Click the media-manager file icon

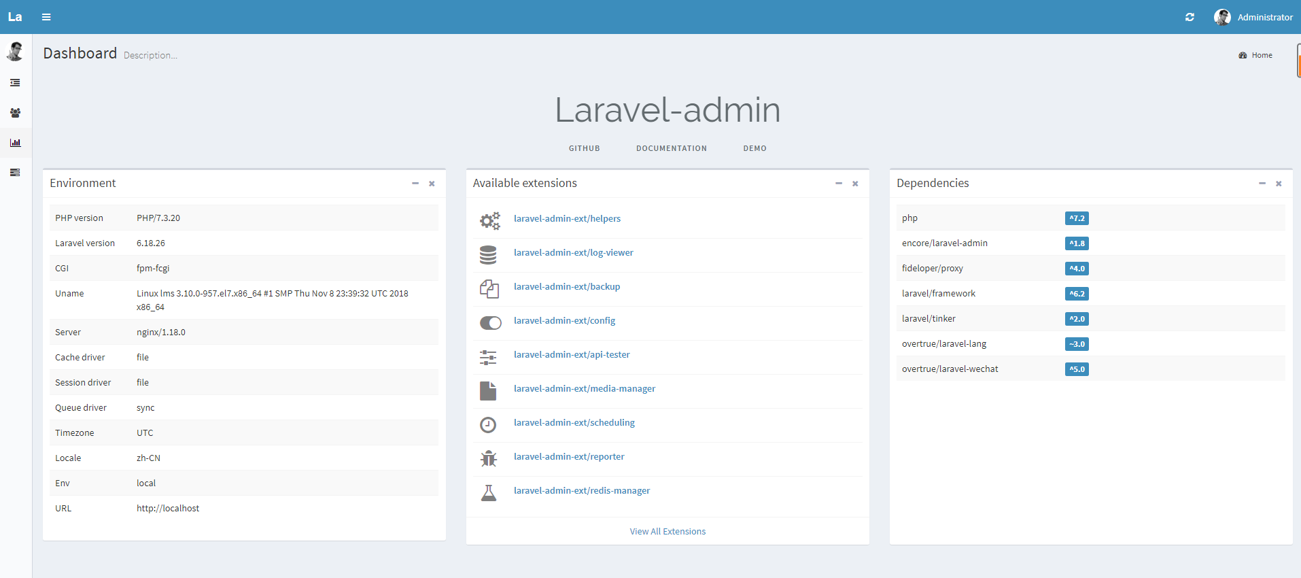click(488, 391)
